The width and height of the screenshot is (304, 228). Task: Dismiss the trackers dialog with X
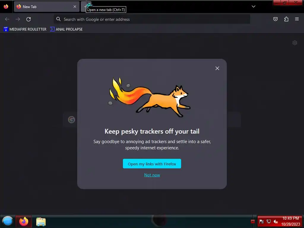point(217,68)
